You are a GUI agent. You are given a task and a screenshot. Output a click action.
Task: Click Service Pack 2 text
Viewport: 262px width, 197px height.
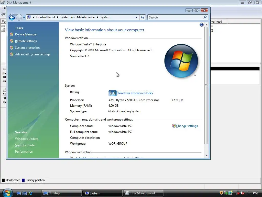point(80,56)
